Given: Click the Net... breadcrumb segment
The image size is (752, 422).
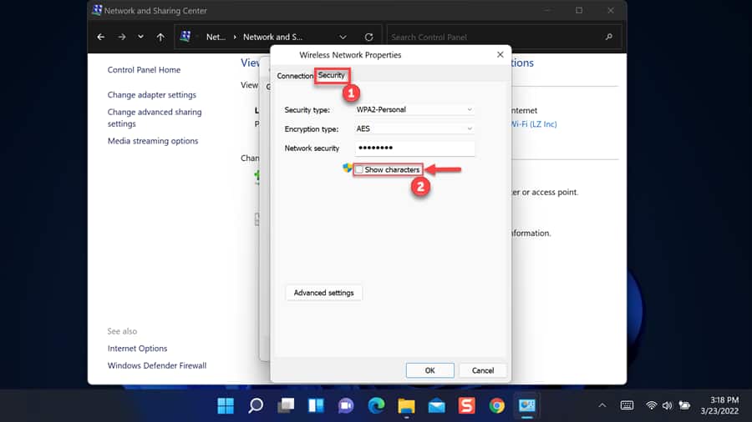Looking at the screenshot, I should tap(216, 37).
